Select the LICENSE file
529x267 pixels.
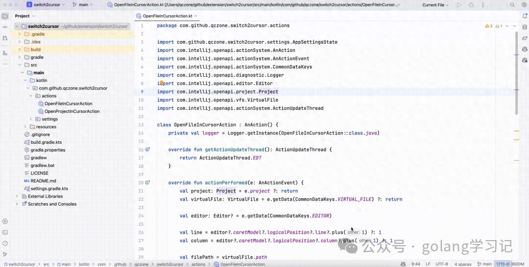pyautogui.click(x=40, y=173)
